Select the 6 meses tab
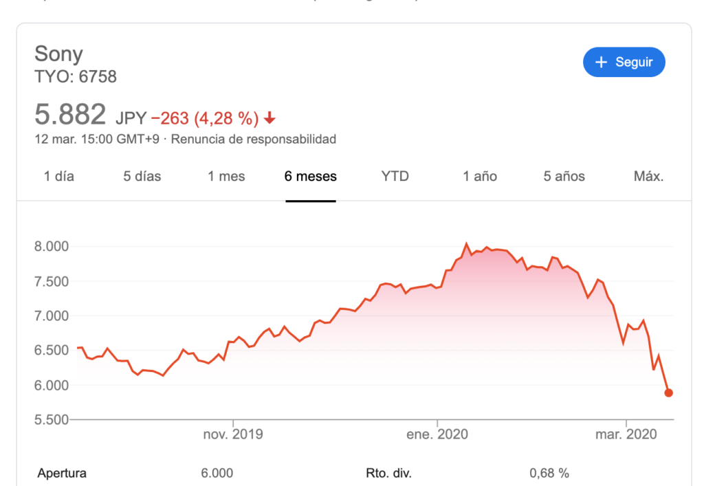This screenshot has height=486, width=704. point(310,177)
